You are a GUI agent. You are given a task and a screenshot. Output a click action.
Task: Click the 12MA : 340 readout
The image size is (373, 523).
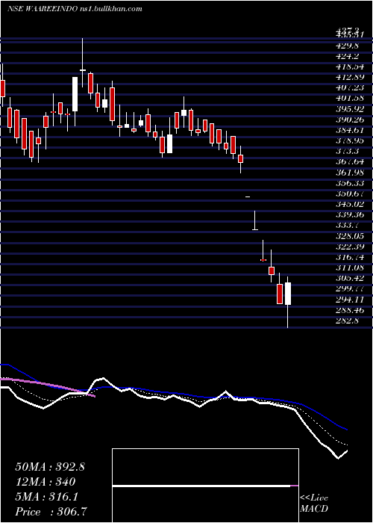point(46,482)
